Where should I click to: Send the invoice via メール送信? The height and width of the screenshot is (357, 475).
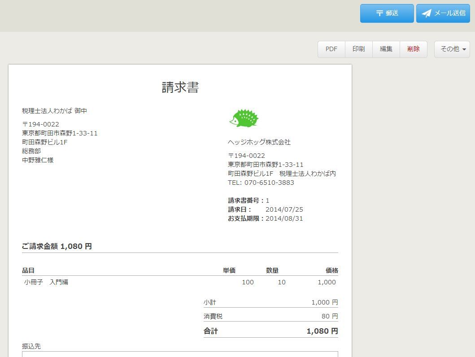coord(443,13)
